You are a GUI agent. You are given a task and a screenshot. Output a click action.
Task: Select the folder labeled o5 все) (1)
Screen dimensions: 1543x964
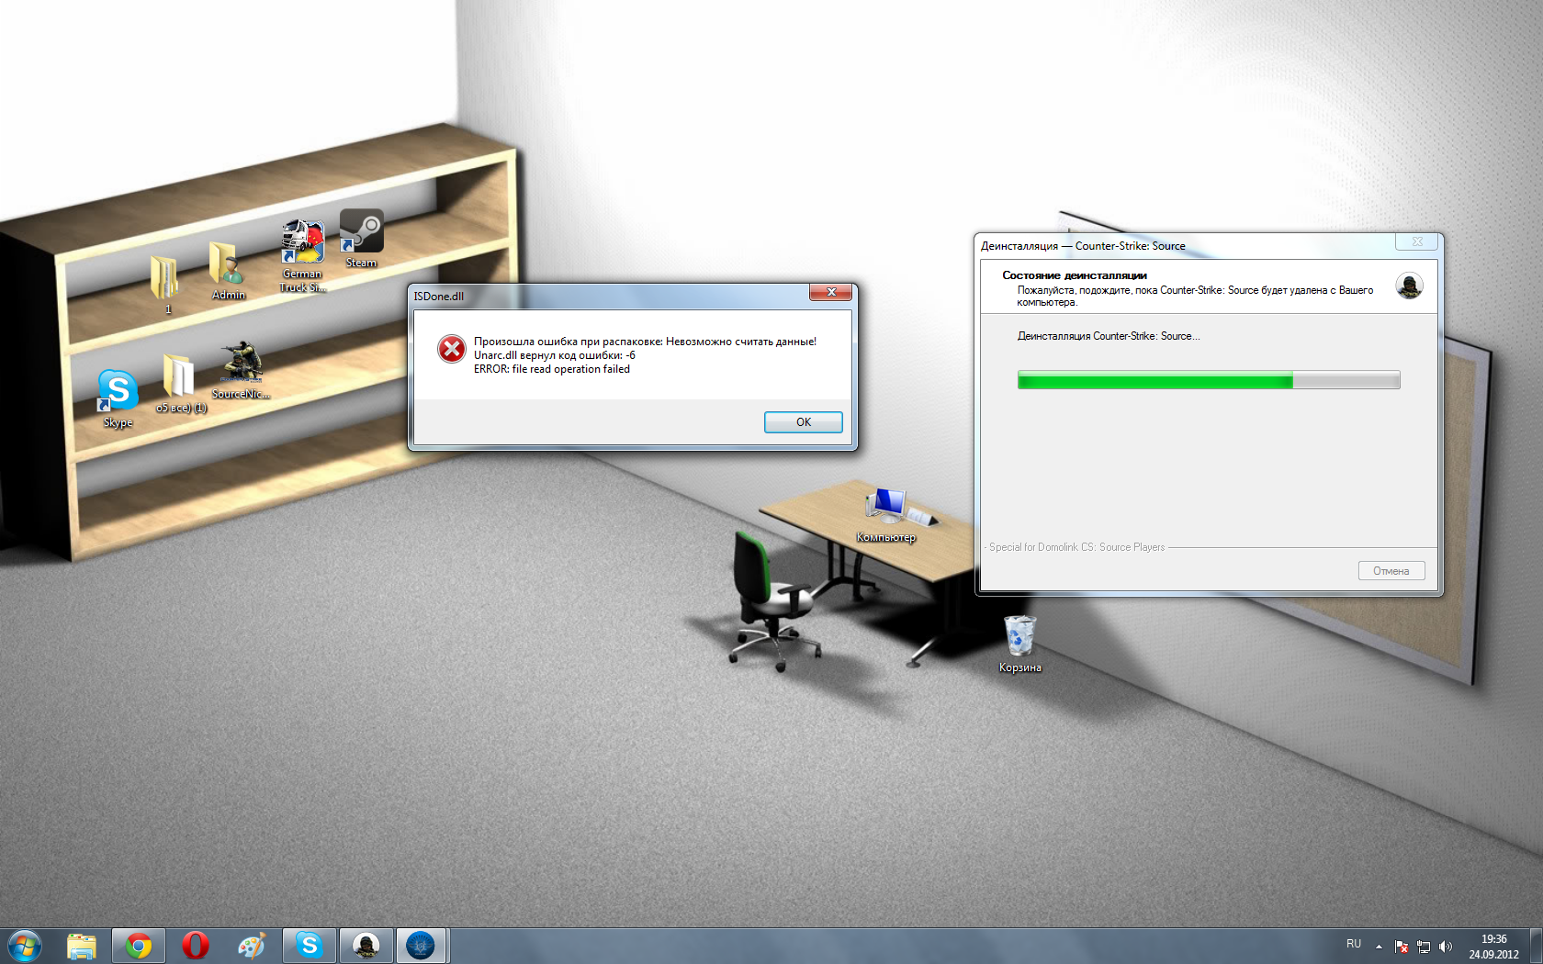coord(180,384)
